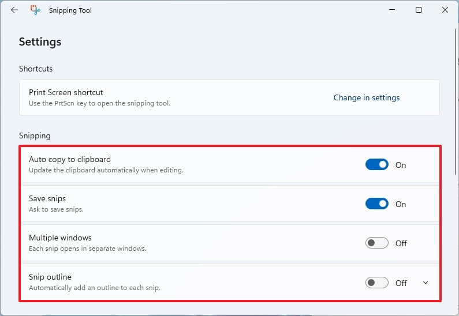Open the Change in settings link

click(x=367, y=97)
